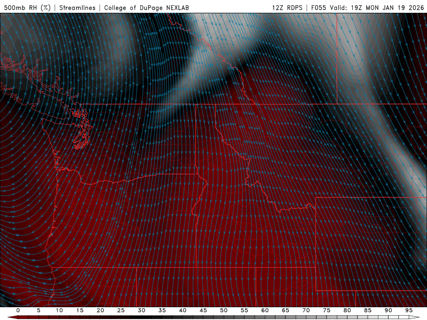Click the colorbar label "10"
Viewport: 427px width, 320px height.
click(x=59, y=310)
